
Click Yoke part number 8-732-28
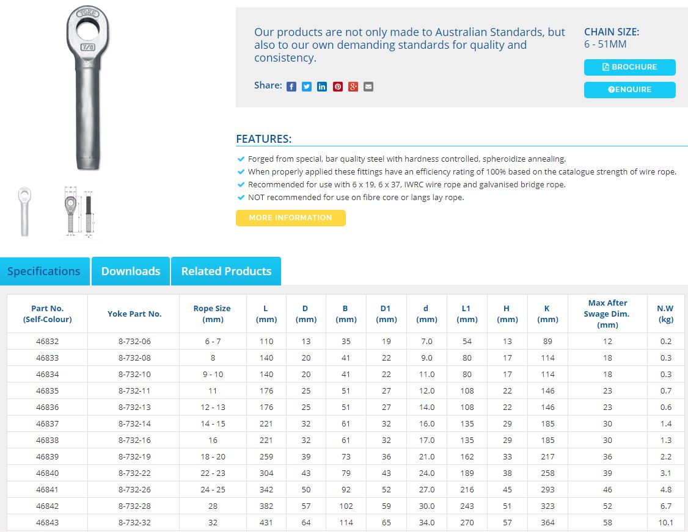pyautogui.click(x=134, y=506)
